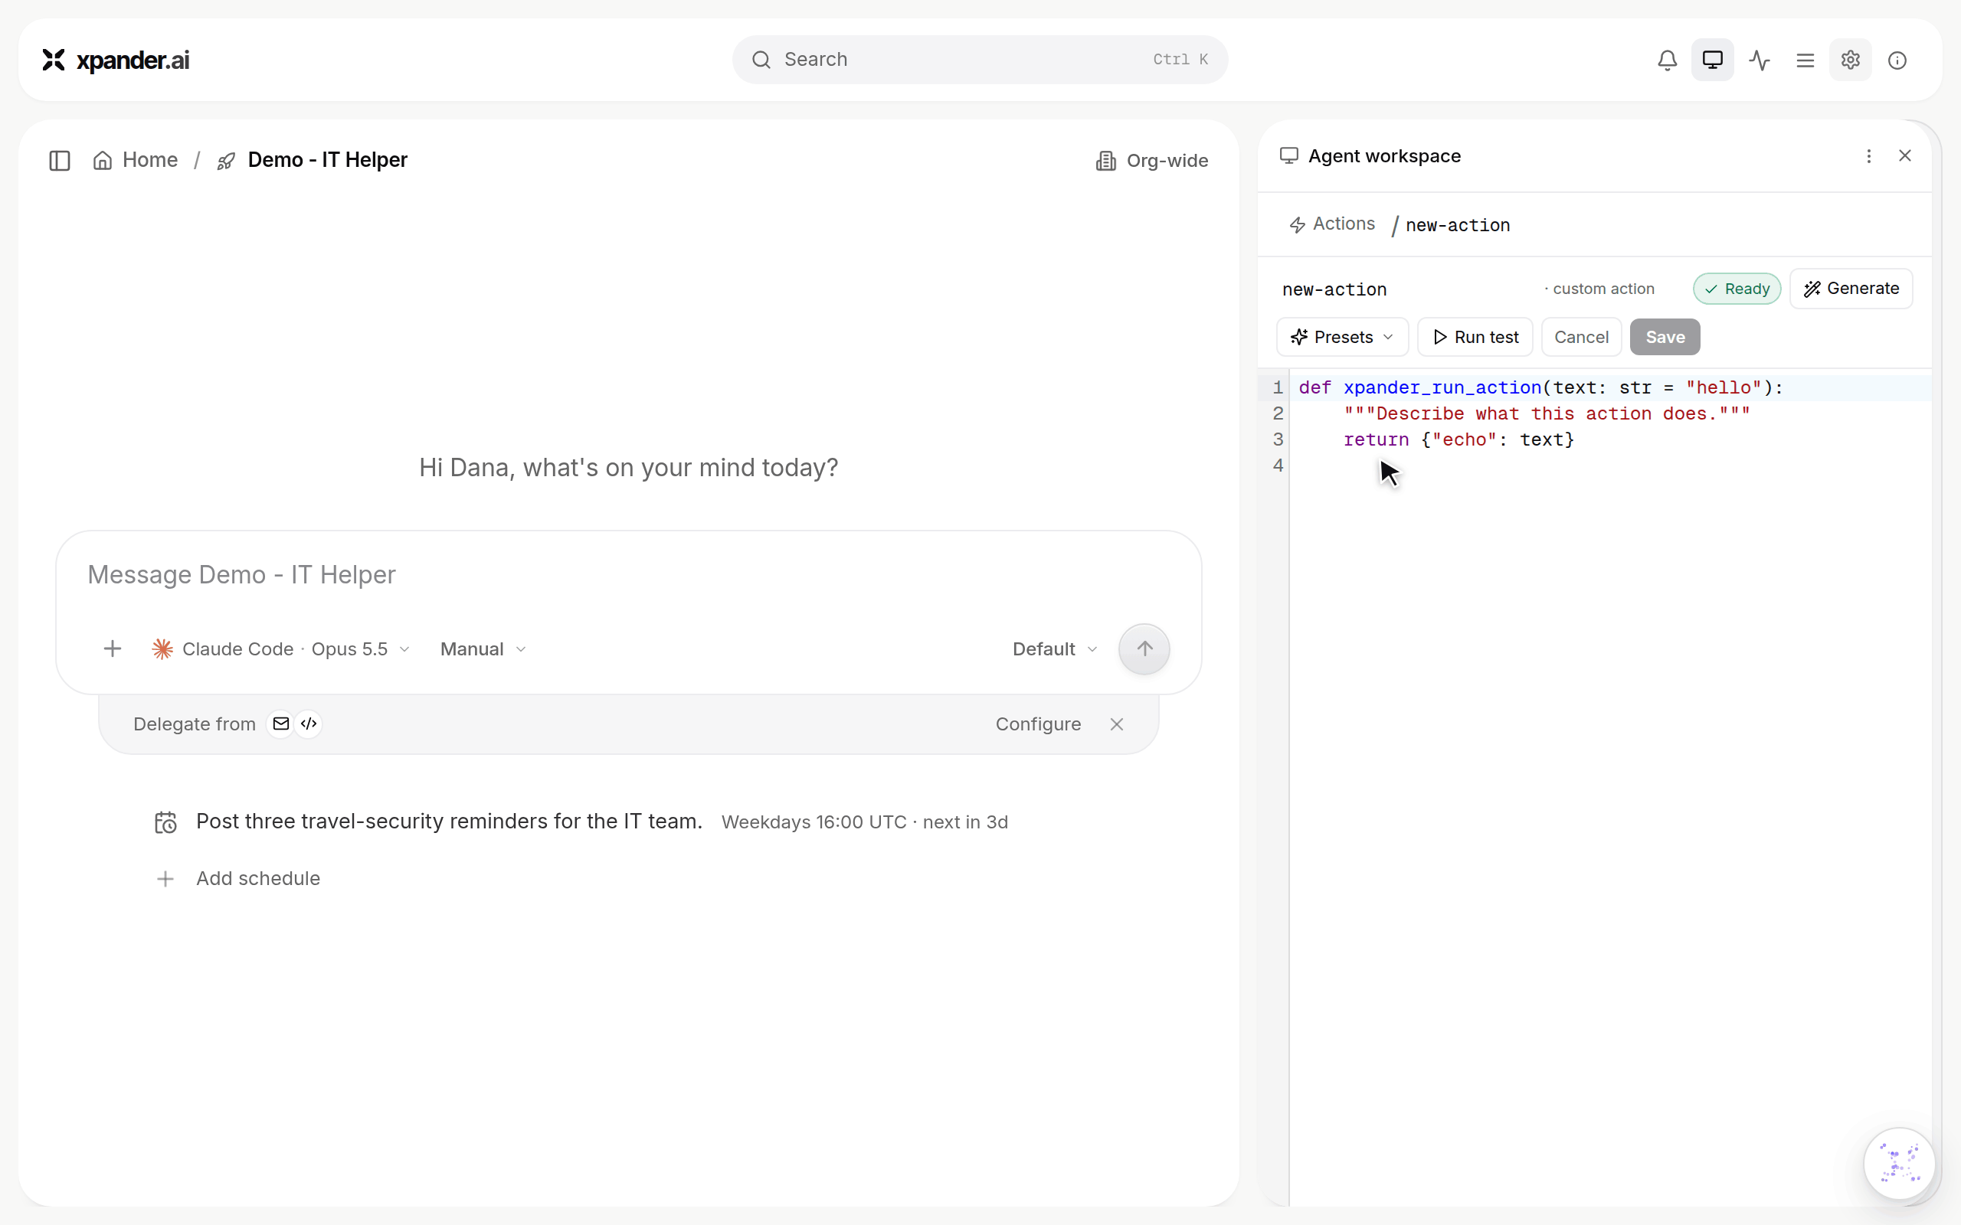Focus the Search field
Image resolution: width=1961 pixels, height=1225 pixels.
coord(980,60)
